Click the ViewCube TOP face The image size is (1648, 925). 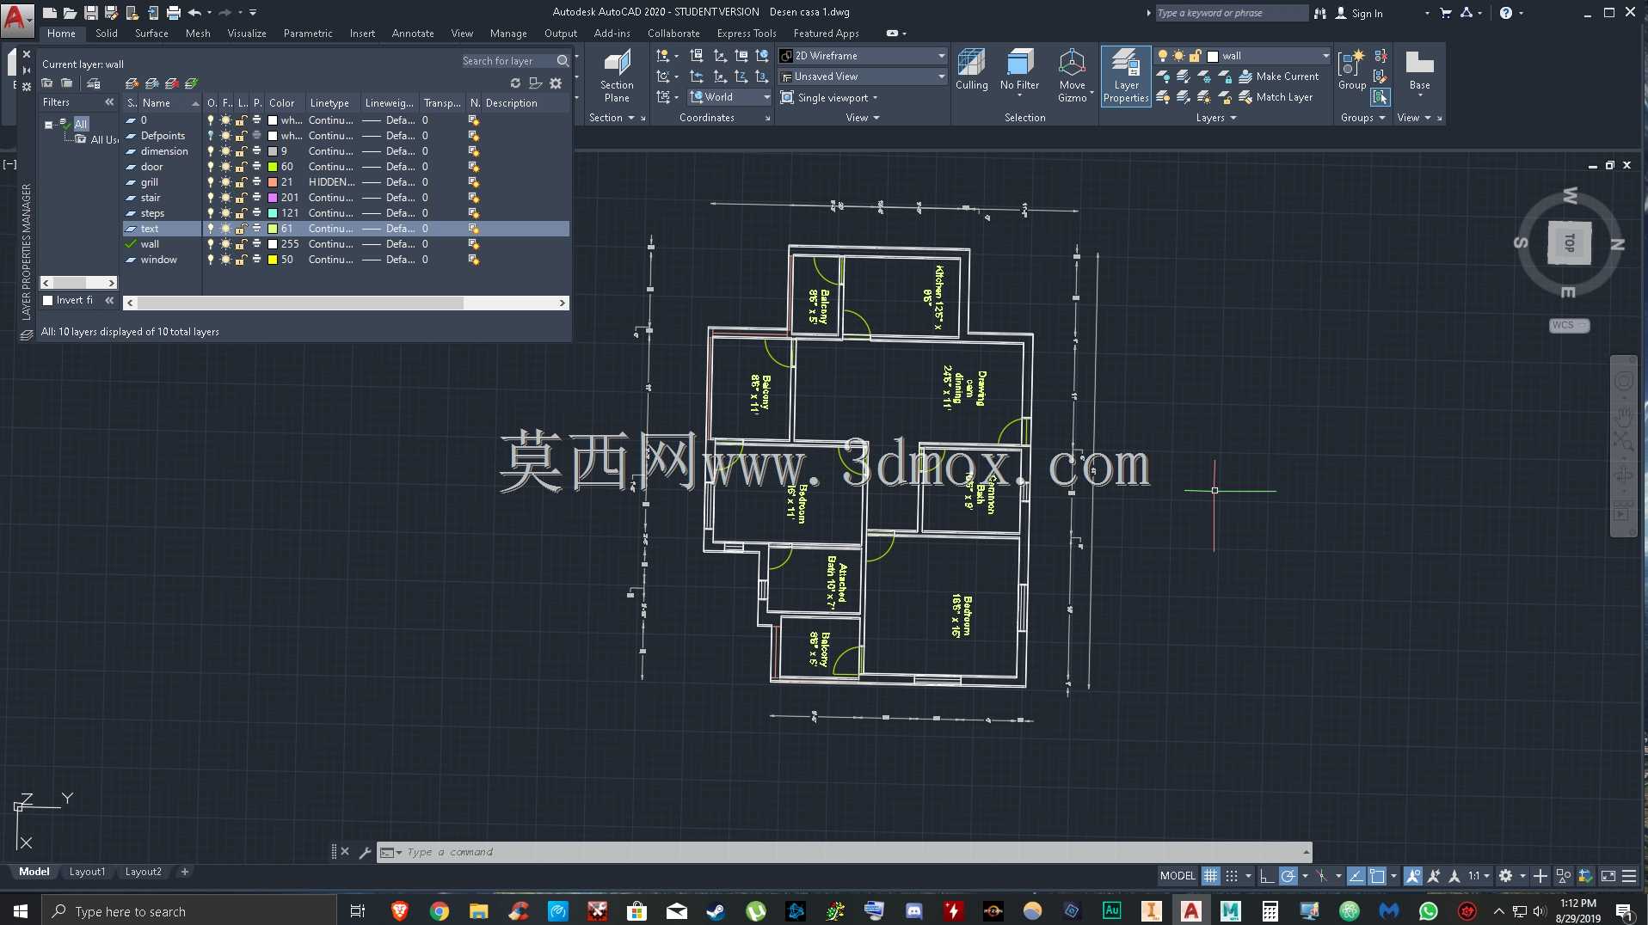1569,243
